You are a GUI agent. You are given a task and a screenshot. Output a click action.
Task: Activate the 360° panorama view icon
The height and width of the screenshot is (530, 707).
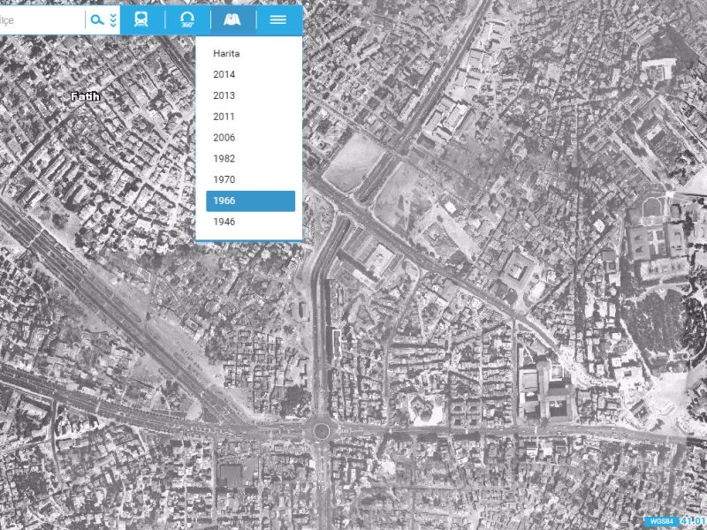[187, 19]
